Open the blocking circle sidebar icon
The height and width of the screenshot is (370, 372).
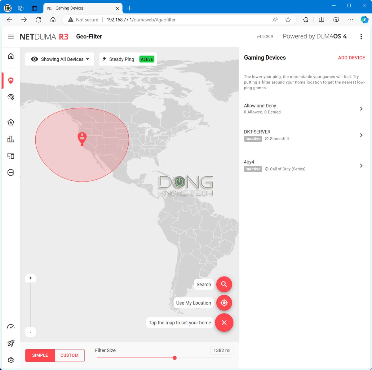(11, 172)
